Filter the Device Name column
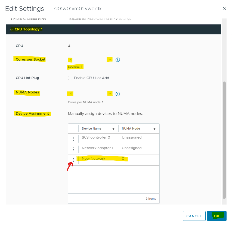The image size is (232, 226). pos(113,129)
